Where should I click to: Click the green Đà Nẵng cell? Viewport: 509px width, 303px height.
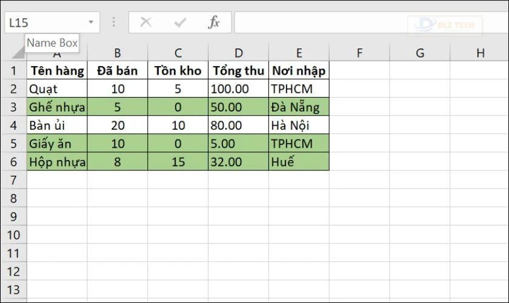(x=299, y=107)
